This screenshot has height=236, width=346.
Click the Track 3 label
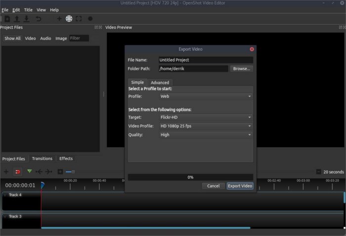15,217
